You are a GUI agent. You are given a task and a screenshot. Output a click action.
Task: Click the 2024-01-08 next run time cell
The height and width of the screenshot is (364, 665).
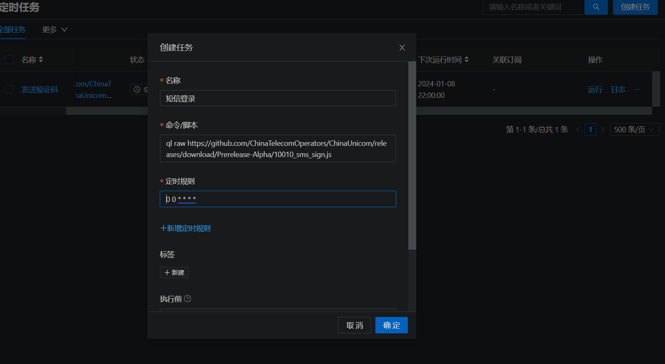tap(436, 90)
